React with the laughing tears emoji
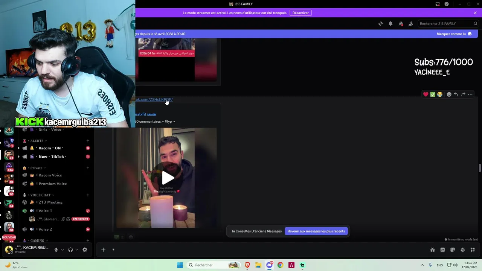The height and width of the screenshot is (271, 482). [440, 94]
